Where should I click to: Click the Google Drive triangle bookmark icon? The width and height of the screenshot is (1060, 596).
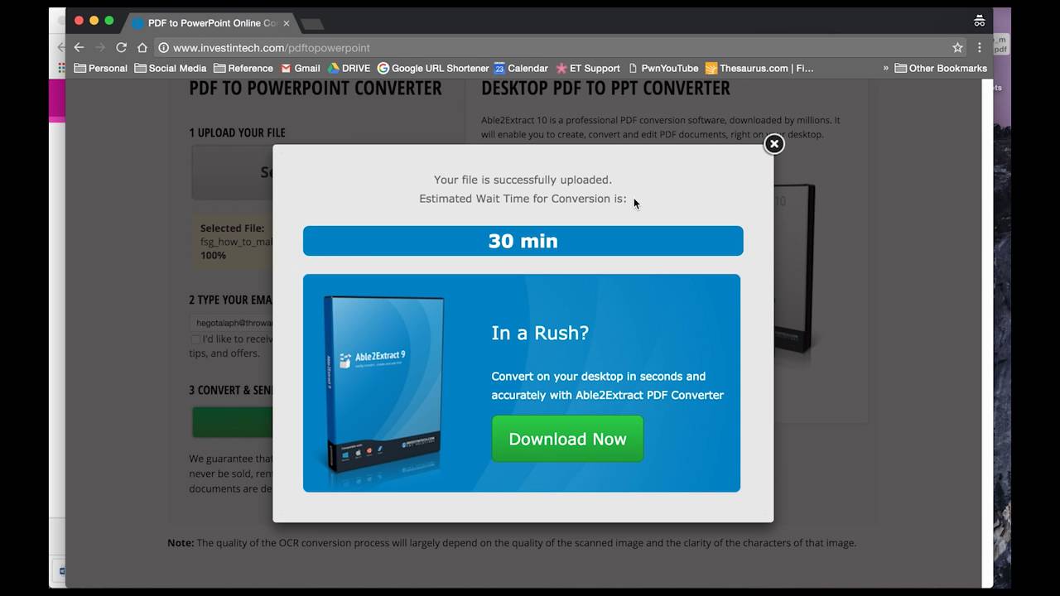(334, 68)
